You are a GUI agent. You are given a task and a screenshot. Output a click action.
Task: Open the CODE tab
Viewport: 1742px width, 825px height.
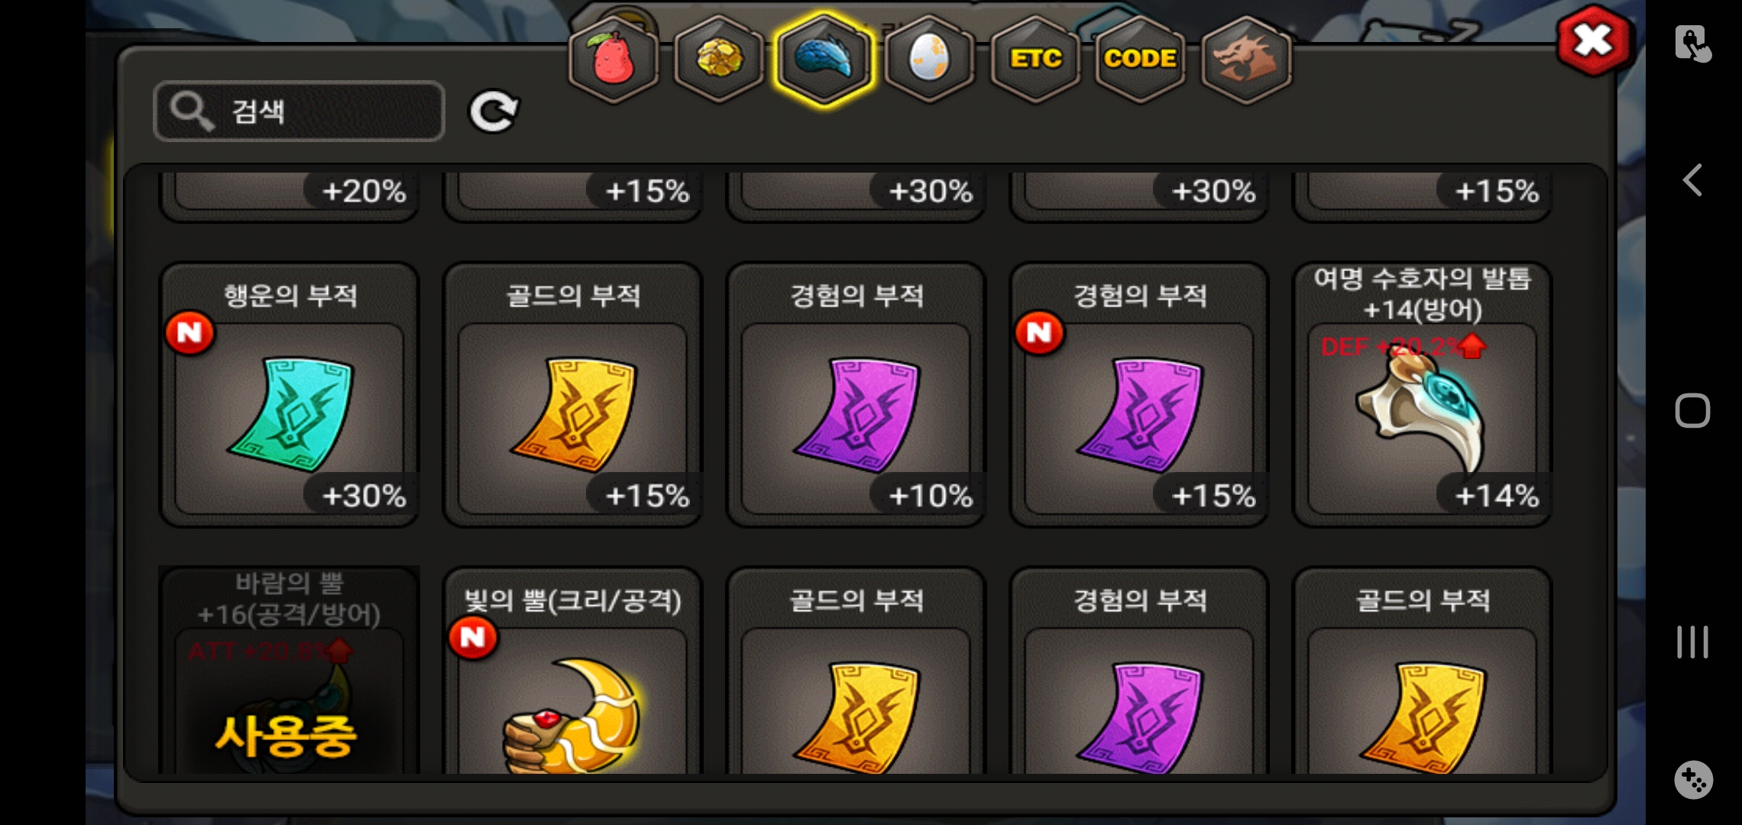click(x=1140, y=59)
